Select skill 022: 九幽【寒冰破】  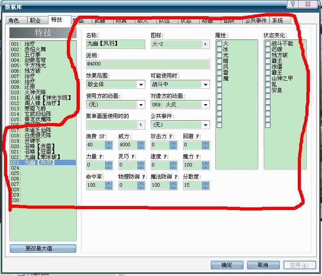(43, 157)
